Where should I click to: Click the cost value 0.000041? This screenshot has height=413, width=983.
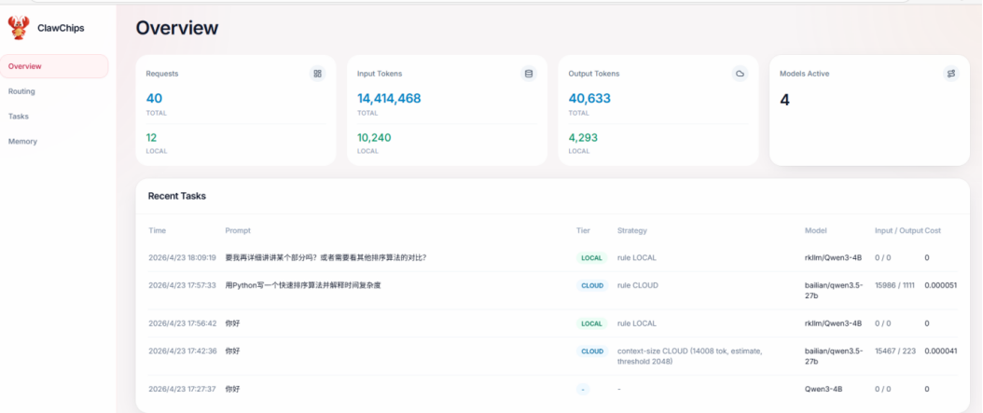(x=940, y=351)
